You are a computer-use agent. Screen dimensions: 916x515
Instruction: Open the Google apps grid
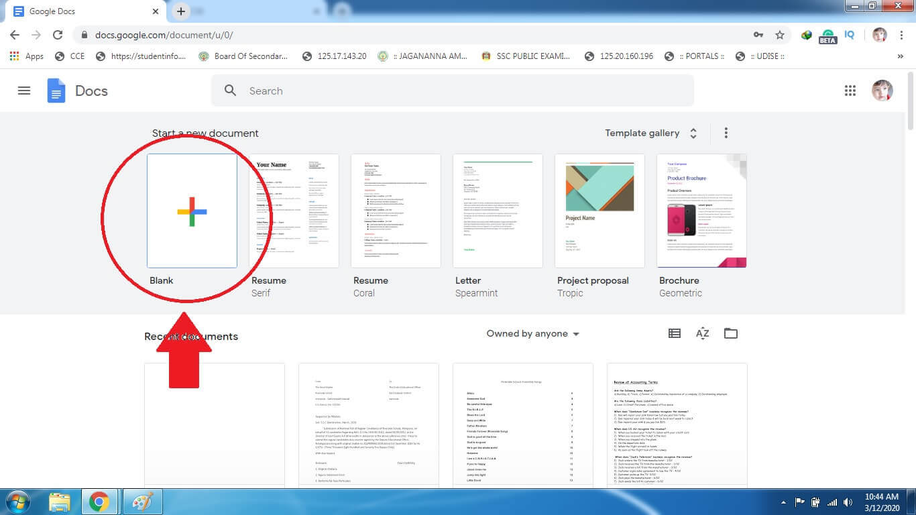[x=850, y=91]
